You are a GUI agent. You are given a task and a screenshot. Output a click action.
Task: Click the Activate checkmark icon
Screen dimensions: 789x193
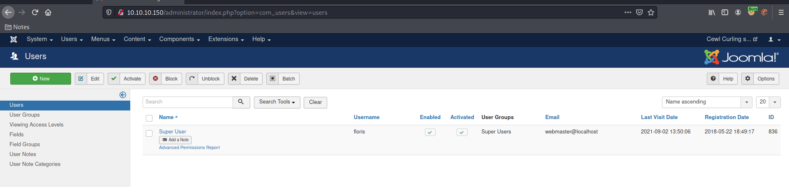coord(114,78)
